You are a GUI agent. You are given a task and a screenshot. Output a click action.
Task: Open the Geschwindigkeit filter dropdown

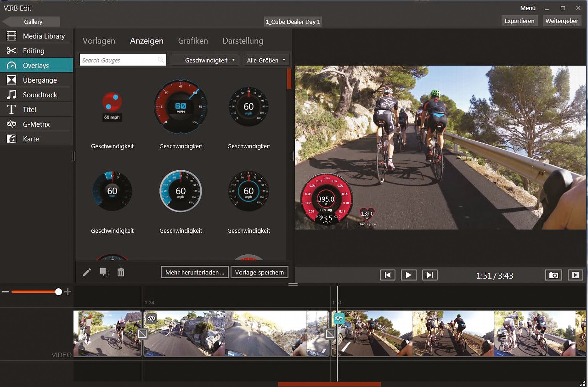pyautogui.click(x=205, y=60)
